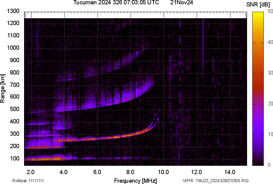Click the frequency tick label "2.0"
Image resolution: width=273 pixels, height=184 pixels.
(x=31, y=172)
